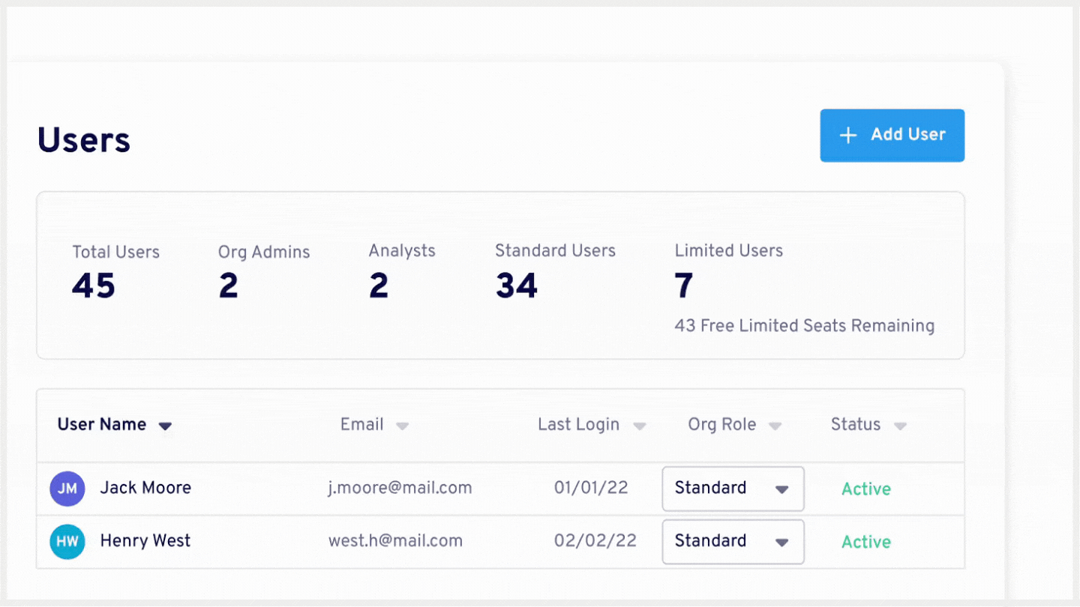The height and width of the screenshot is (607, 1080).
Task: Click '43 Free Limited Seats Remaining' text
Action: pyautogui.click(x=804, y=326)
